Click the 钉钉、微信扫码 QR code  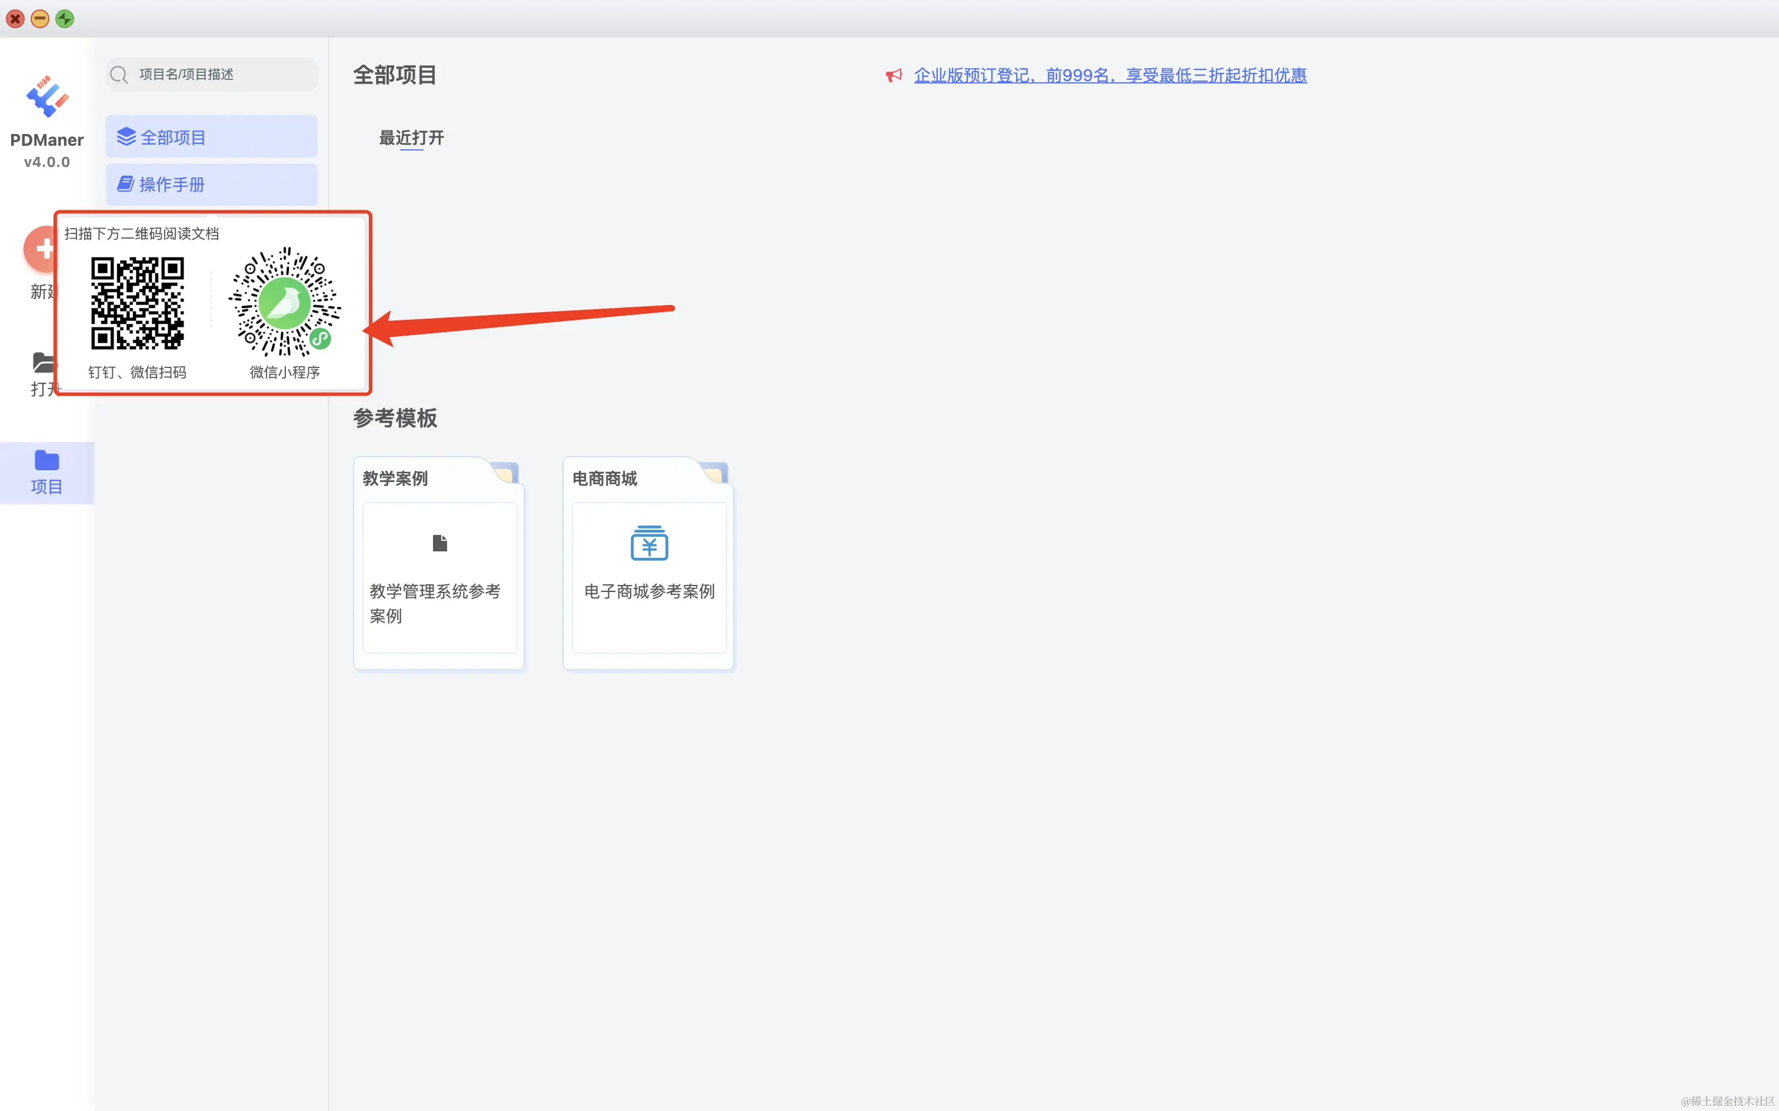click(138, 303)
